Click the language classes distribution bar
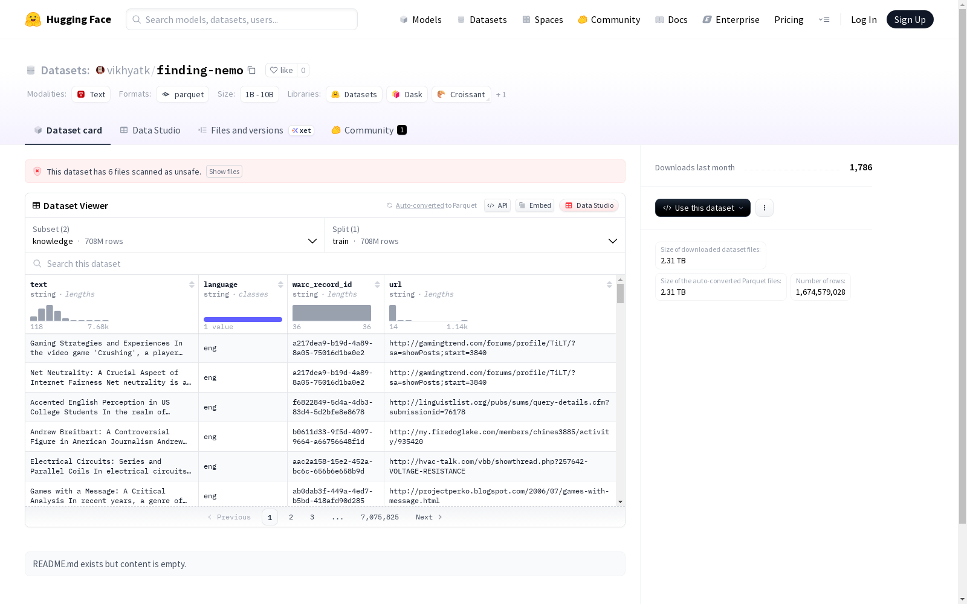The height and width of the screenshot is (604, 967). coord(243,320)
